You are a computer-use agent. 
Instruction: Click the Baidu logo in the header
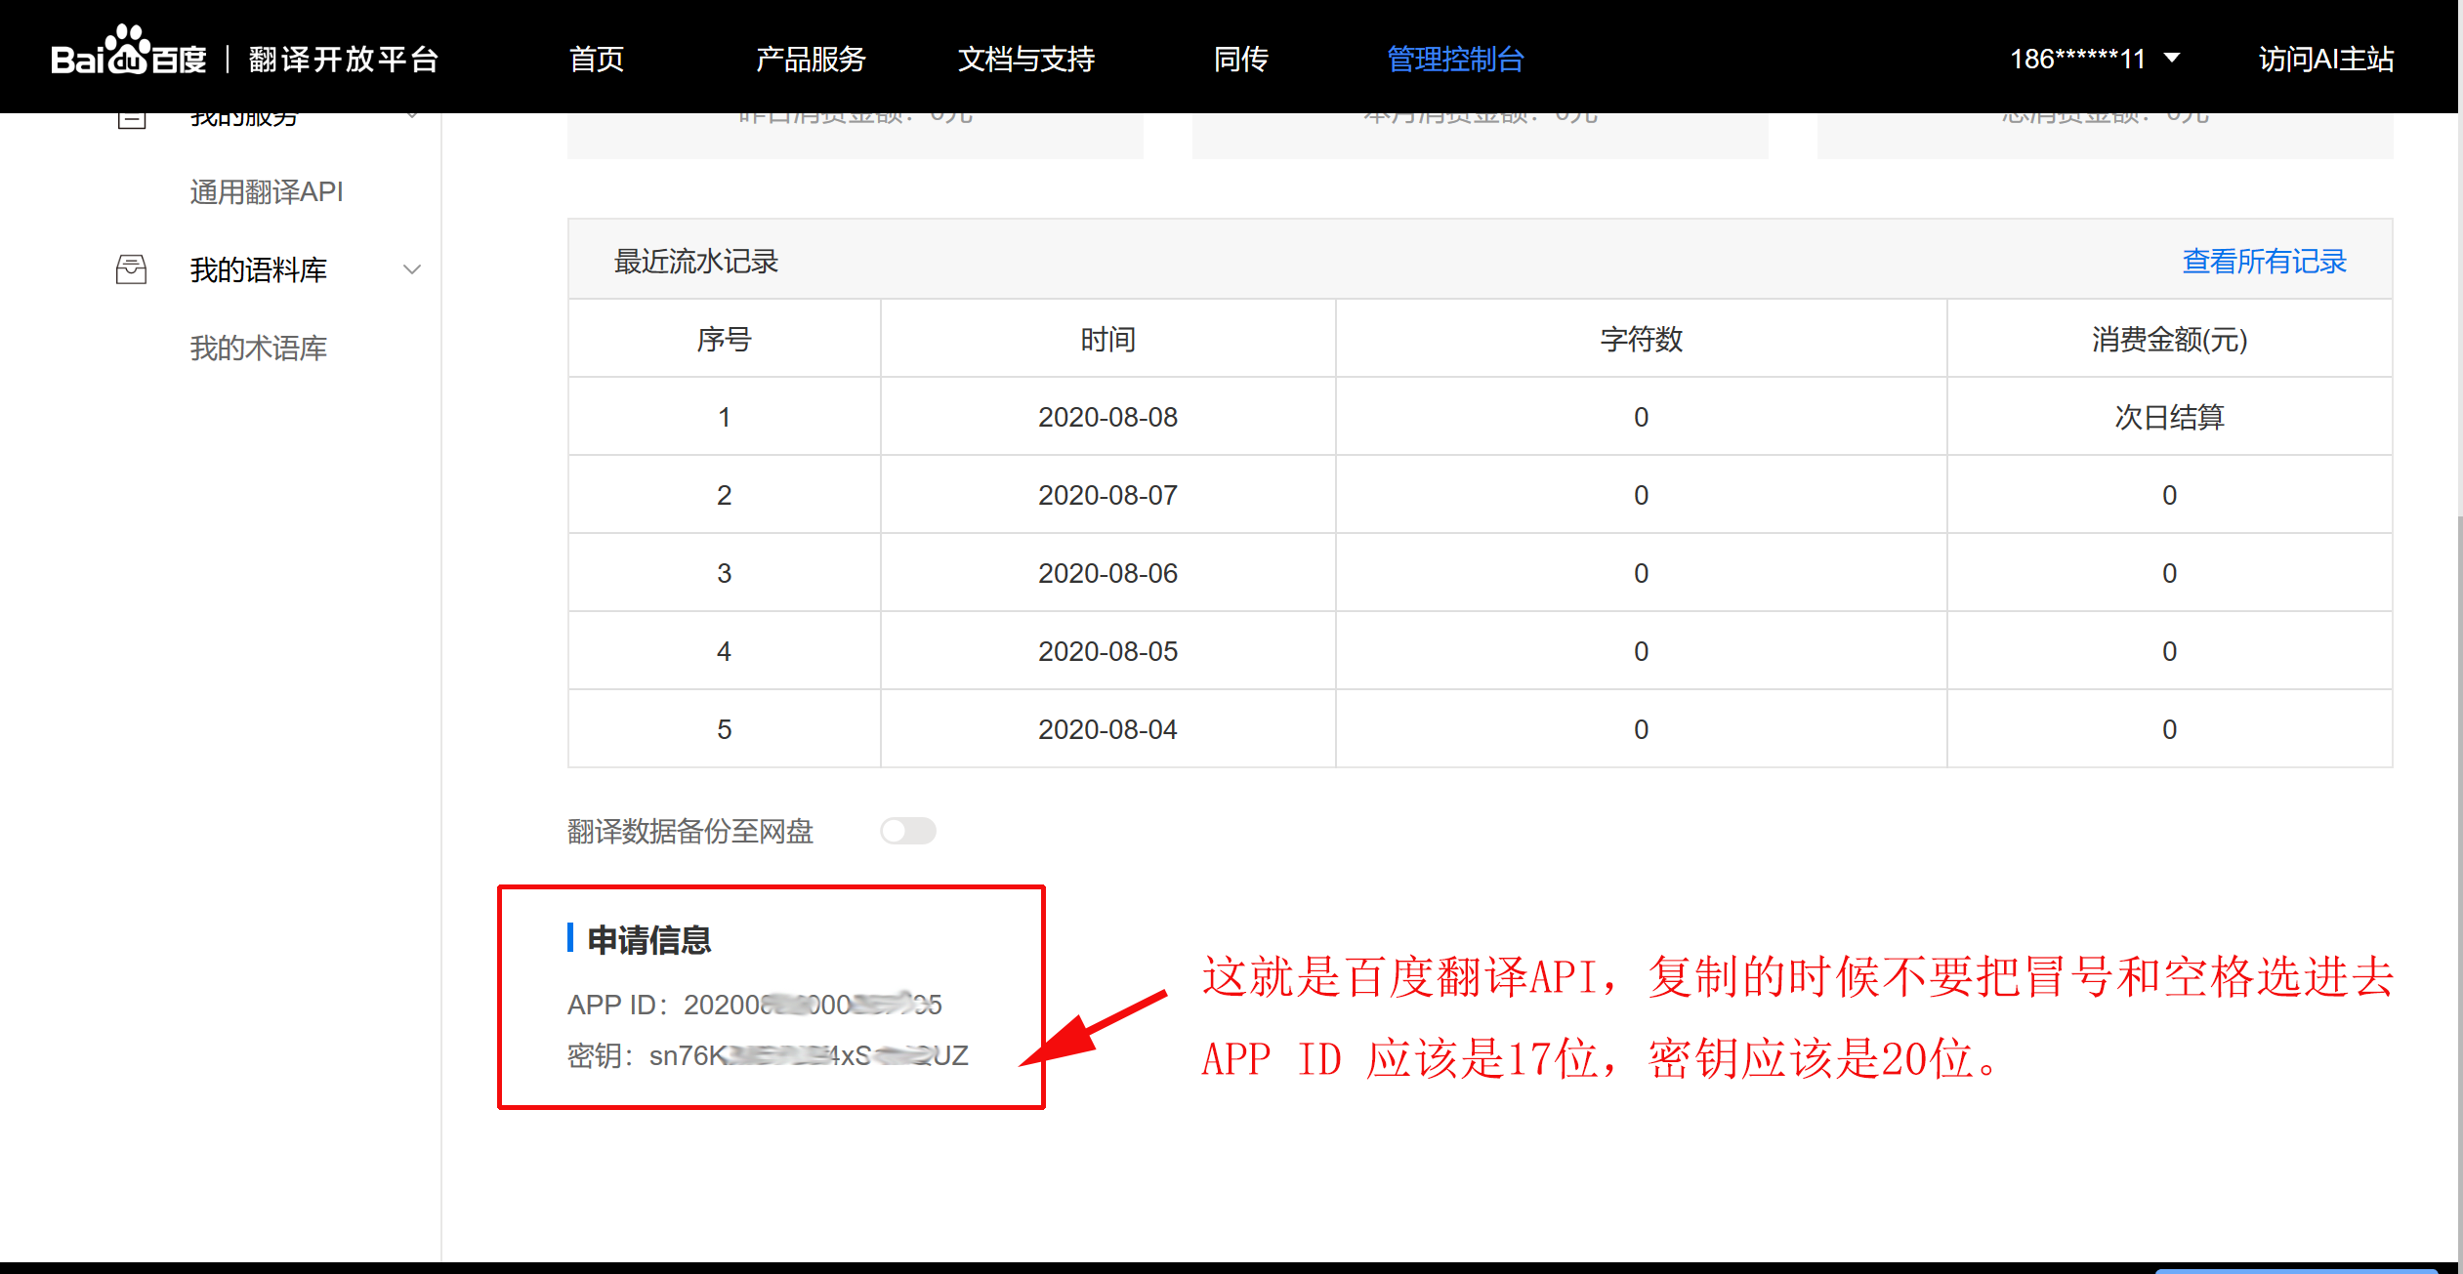click(129, 51)
